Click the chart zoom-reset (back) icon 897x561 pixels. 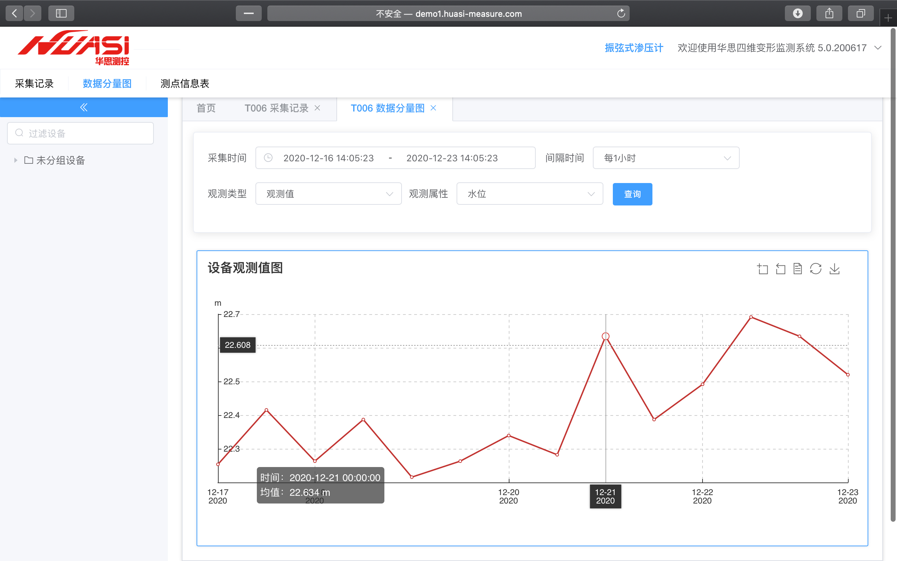[780, 269]
